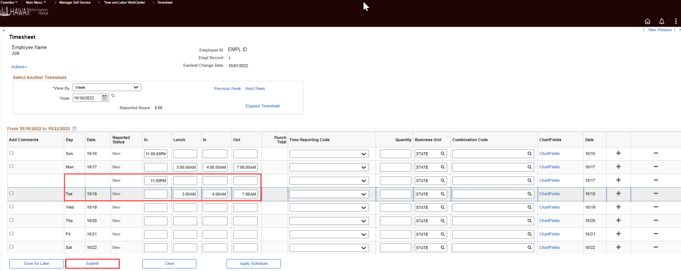The image size is (681, 271).
Task: Expand the Actions menu
Action: pos(19,66)
